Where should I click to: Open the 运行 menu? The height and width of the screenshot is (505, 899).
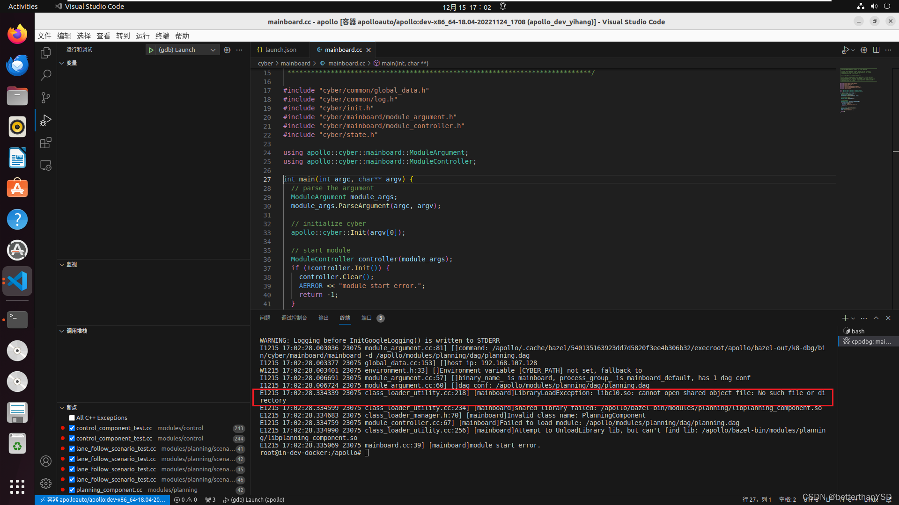coord(143,36)
